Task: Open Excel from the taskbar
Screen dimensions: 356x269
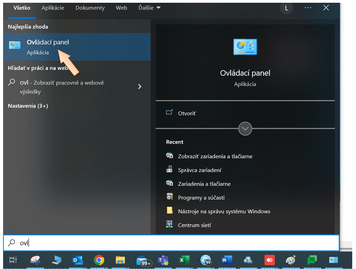Action: pos(183,260)
